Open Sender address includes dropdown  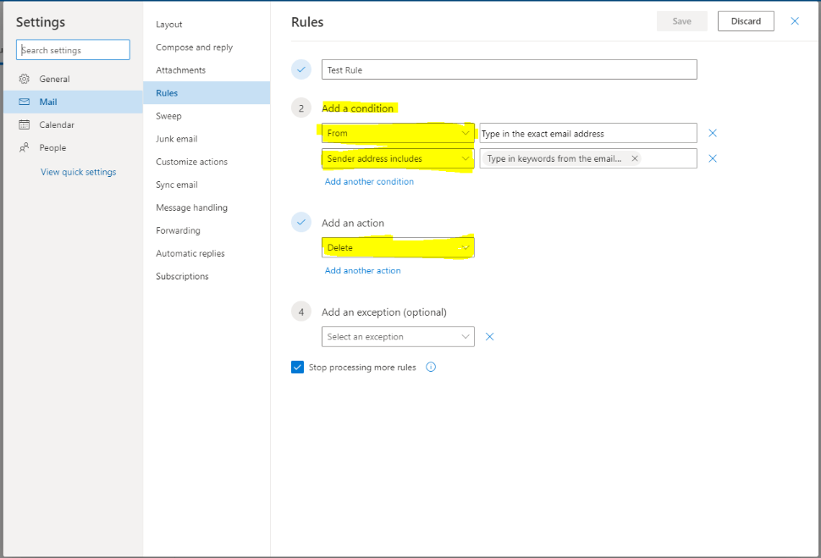(x=398, y=158)
